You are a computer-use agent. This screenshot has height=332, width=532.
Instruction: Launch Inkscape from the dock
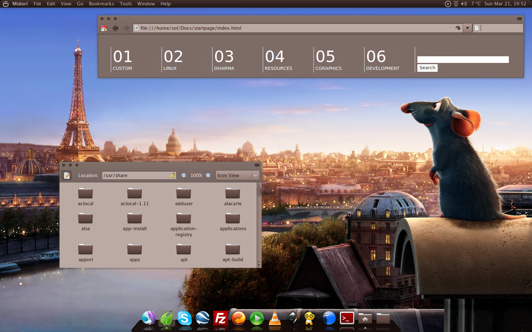(x=293, y=317)
